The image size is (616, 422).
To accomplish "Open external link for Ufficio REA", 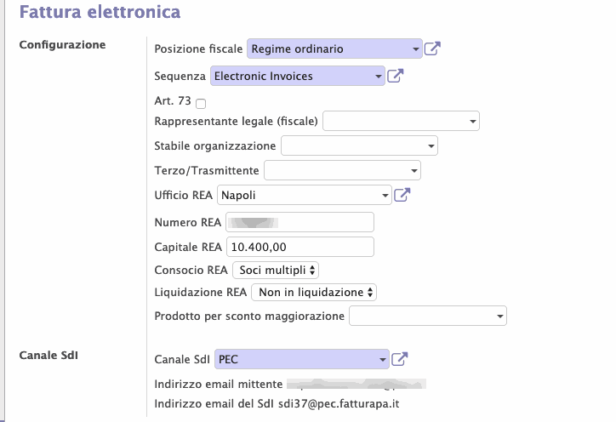I will pos(402,196).
